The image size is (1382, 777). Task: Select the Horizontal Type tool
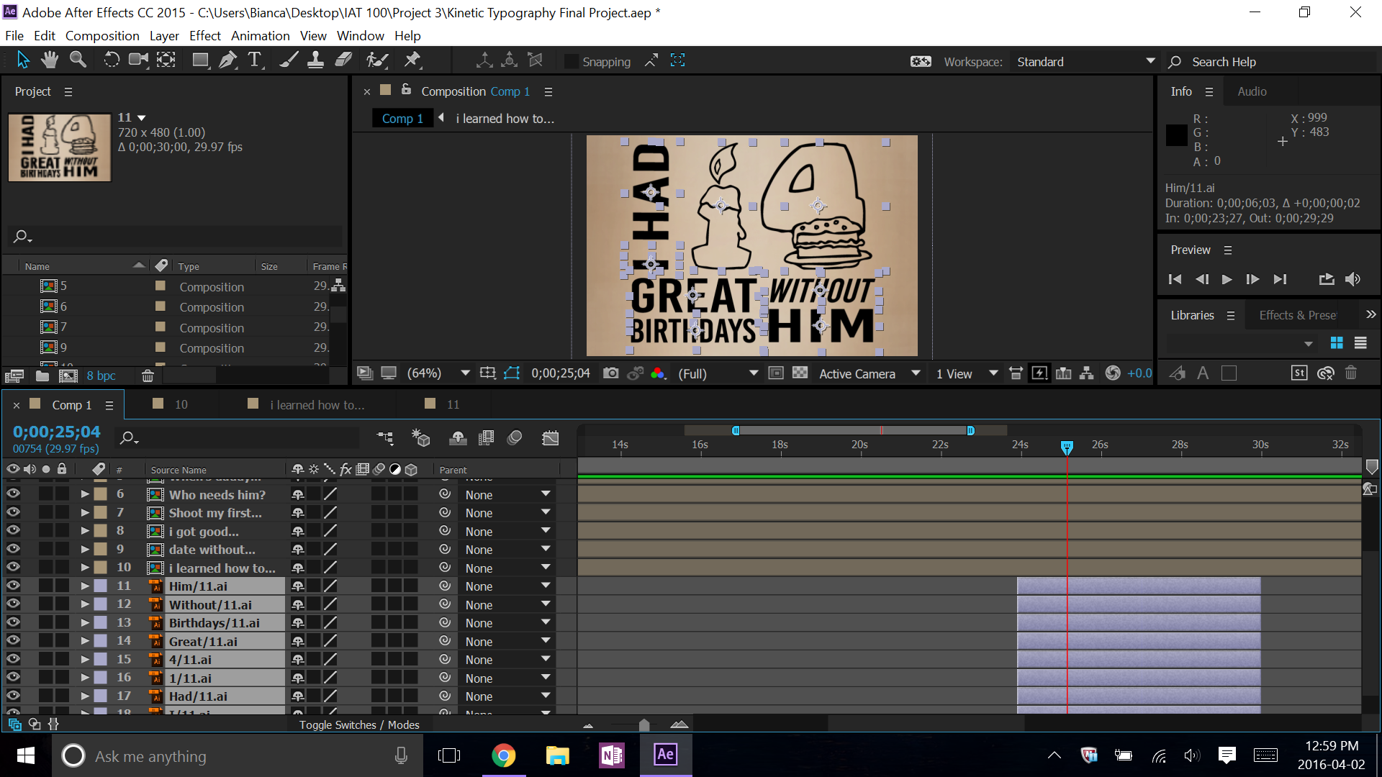coord(255,60)
